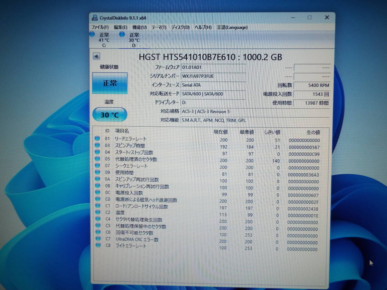
Task: Click status icon for セクタ代替処理発生回数 row
Action: coord(98,219)
